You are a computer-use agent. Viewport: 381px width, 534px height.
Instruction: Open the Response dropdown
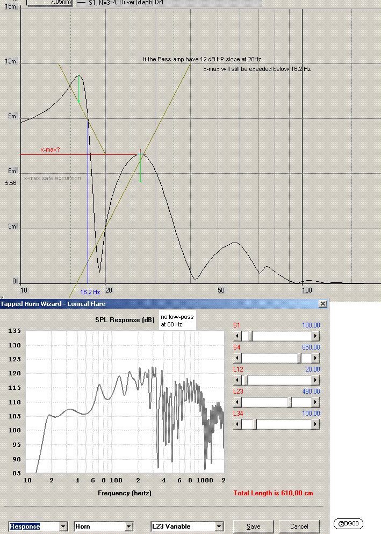[63, 526]
